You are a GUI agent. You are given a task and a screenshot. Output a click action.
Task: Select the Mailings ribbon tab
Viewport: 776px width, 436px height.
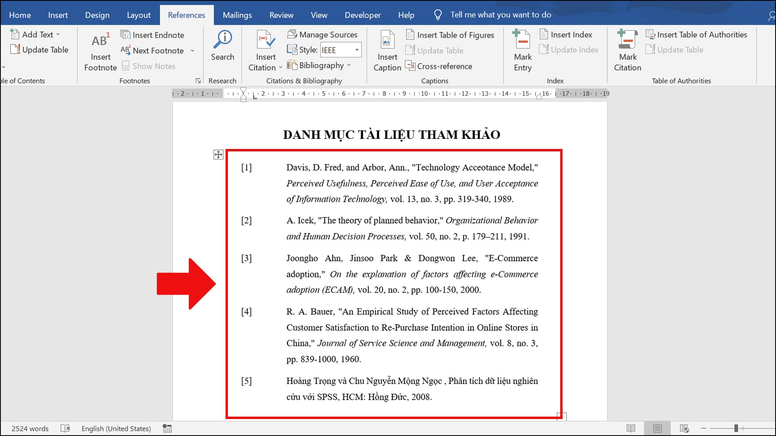point(237,15)
